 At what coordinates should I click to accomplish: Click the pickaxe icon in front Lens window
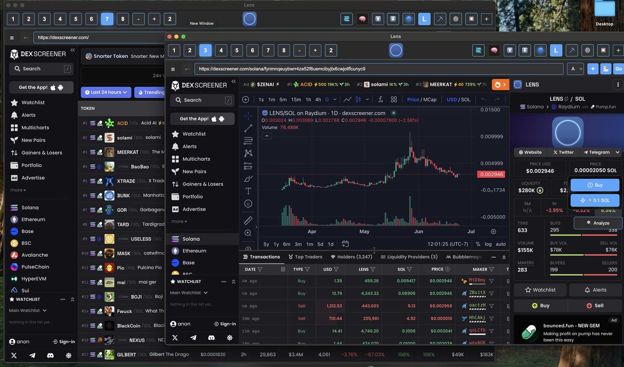(572, 50)
